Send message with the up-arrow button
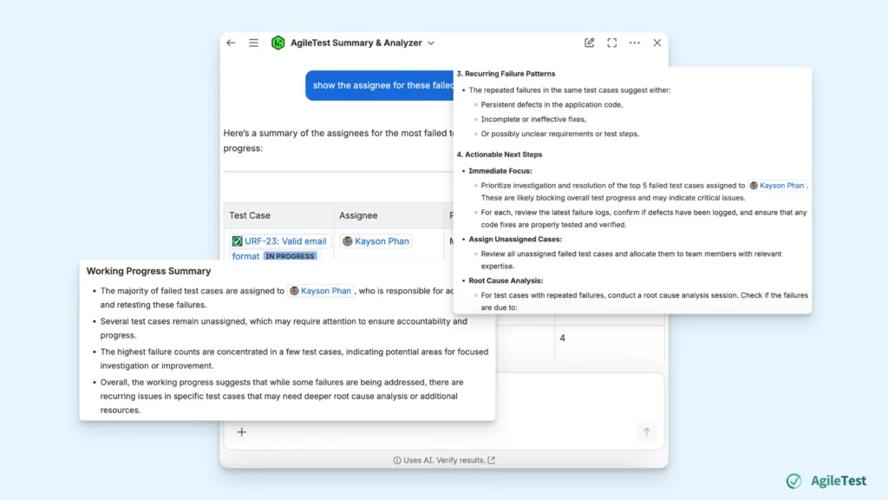This screenshot has width=888, height=500. point(646,432)
